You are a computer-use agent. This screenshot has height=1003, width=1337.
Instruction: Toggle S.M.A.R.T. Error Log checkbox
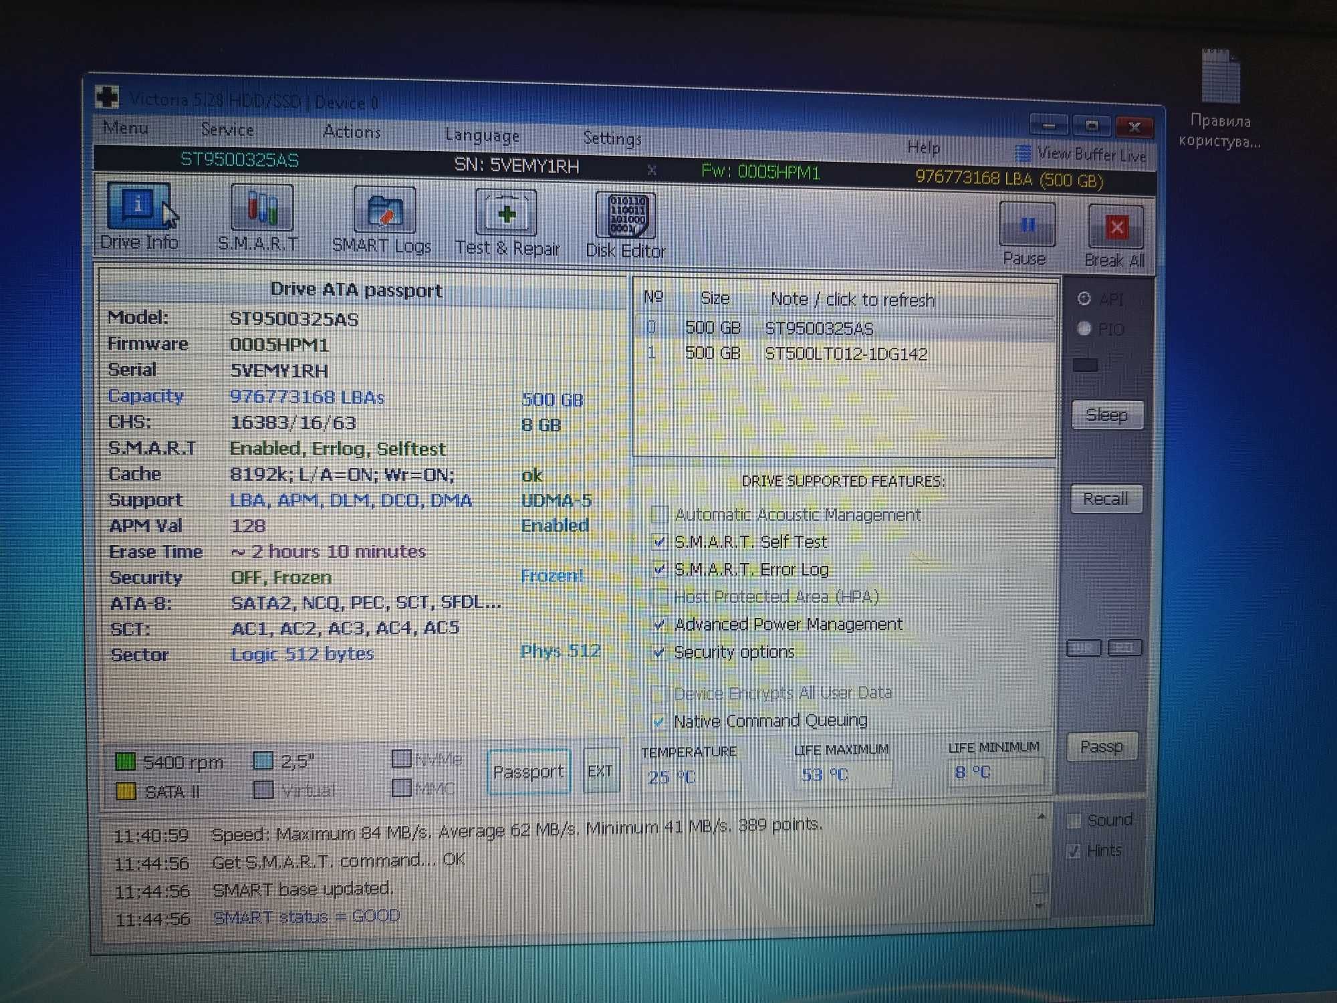(x=659, y=568)
